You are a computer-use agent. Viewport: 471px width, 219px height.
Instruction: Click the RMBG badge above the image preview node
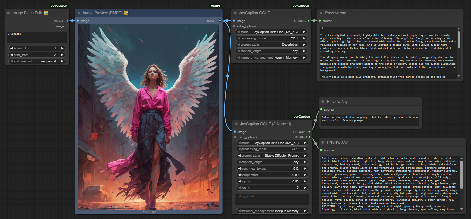point(216,6)
